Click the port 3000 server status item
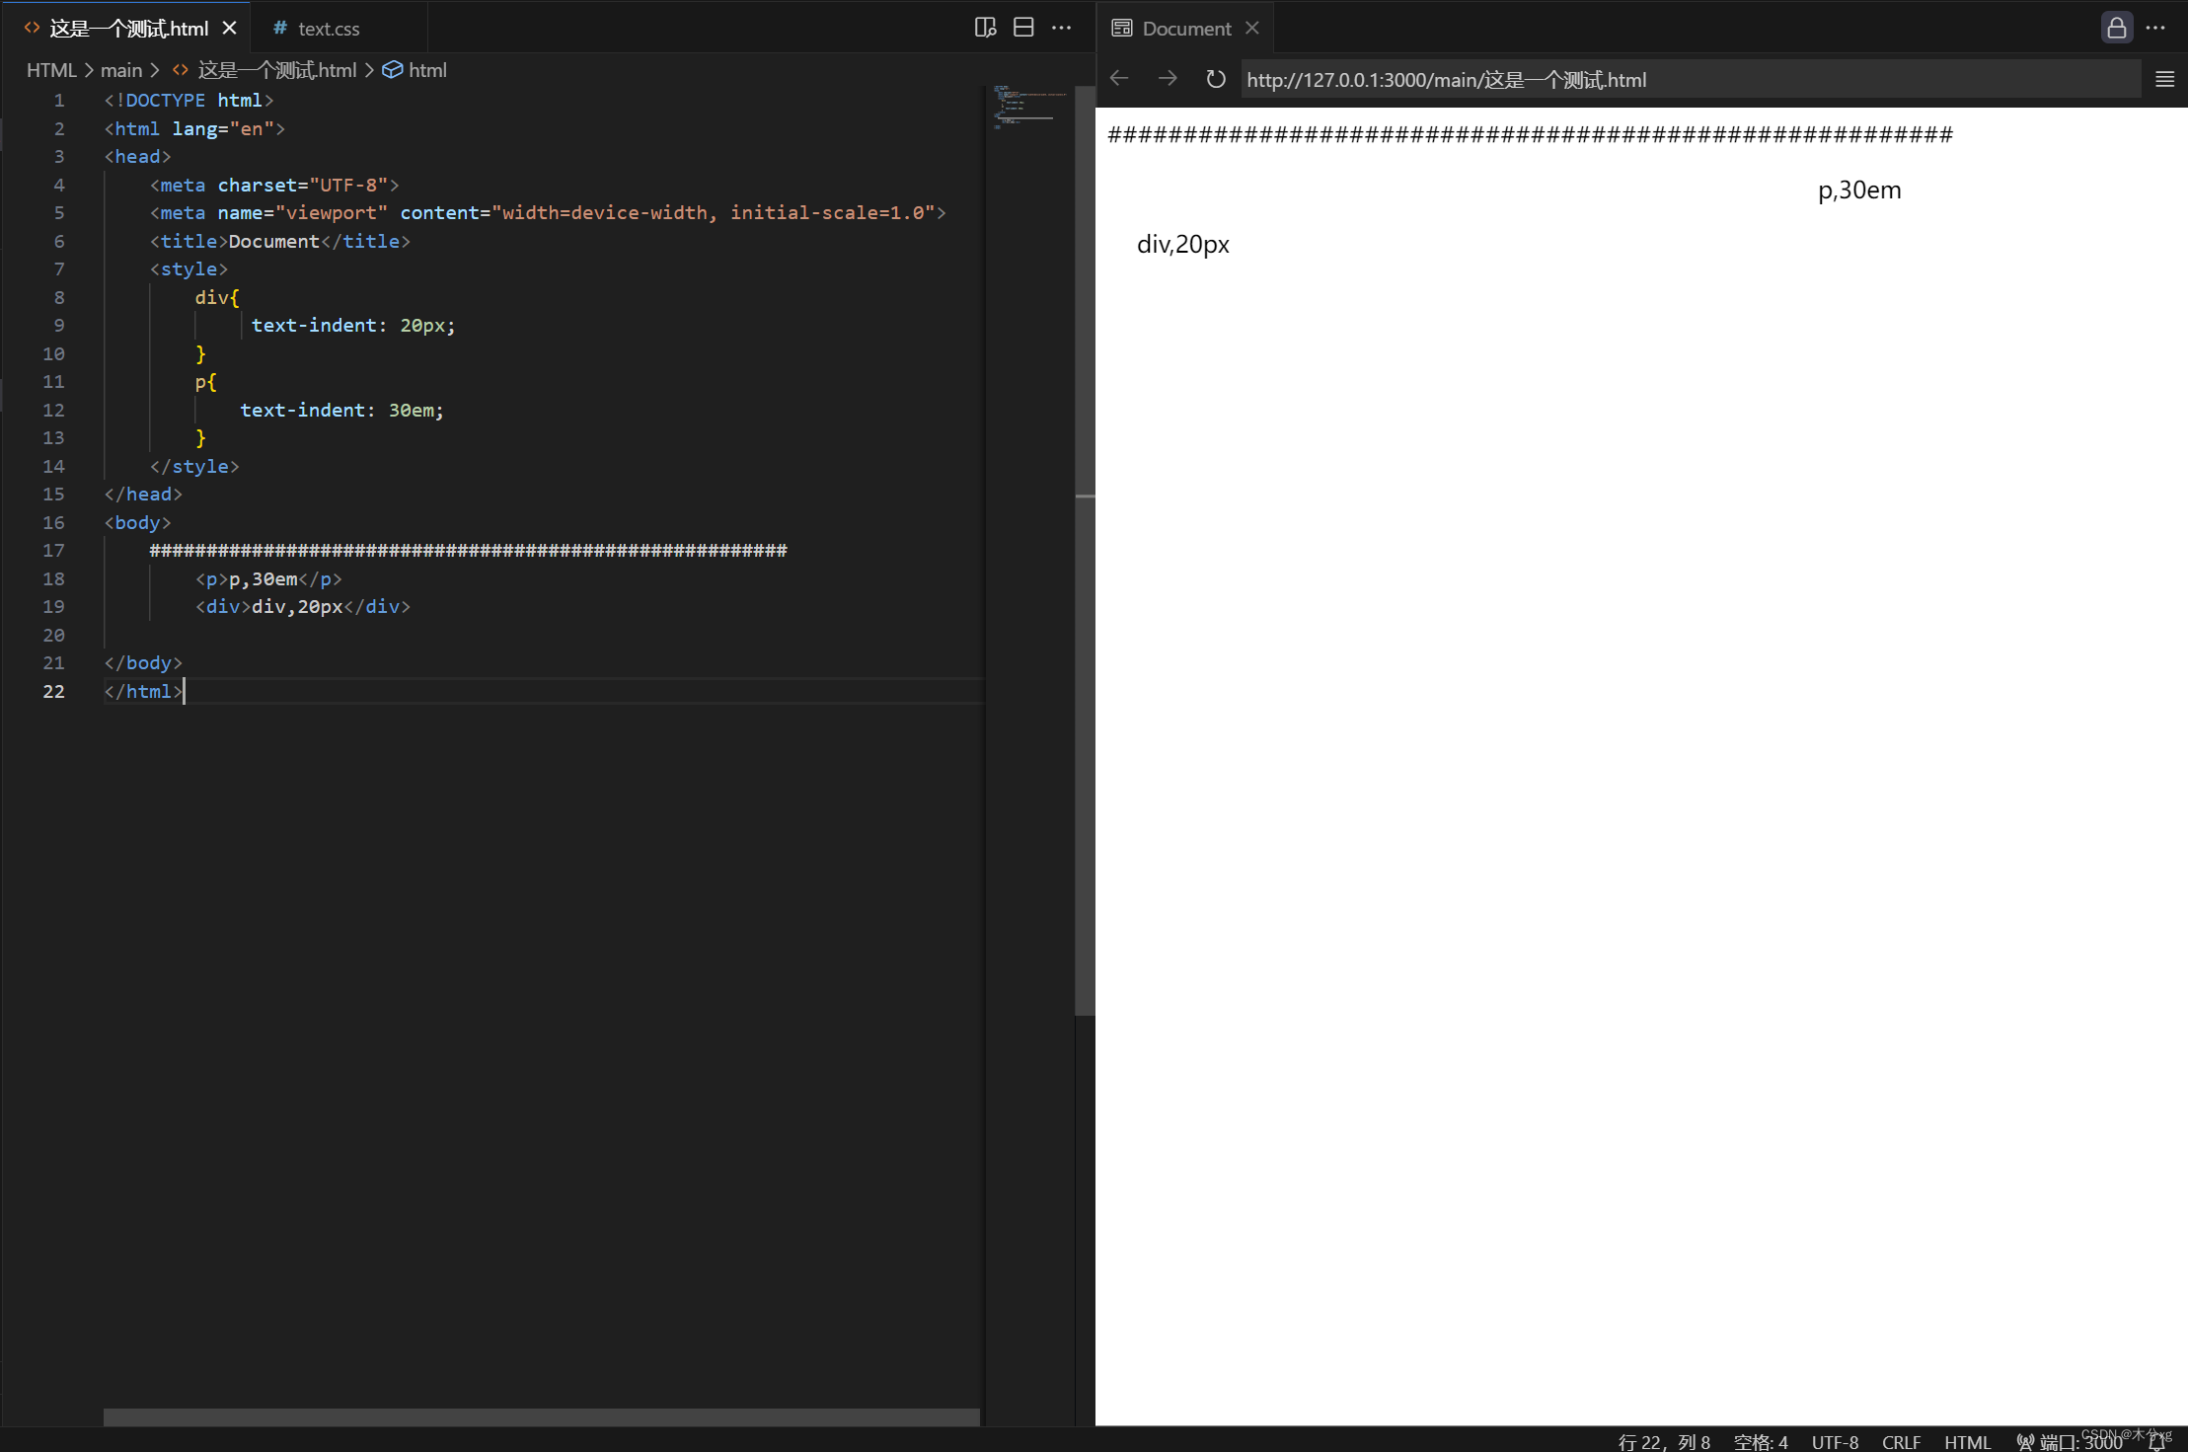 pyautogui.click(x=2070, y=1442)
